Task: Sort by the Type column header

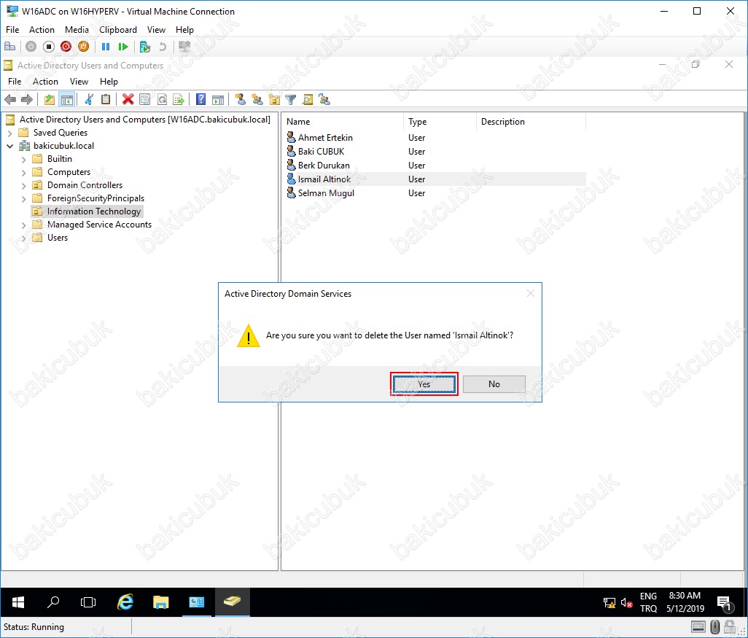Action: (440, 122)
